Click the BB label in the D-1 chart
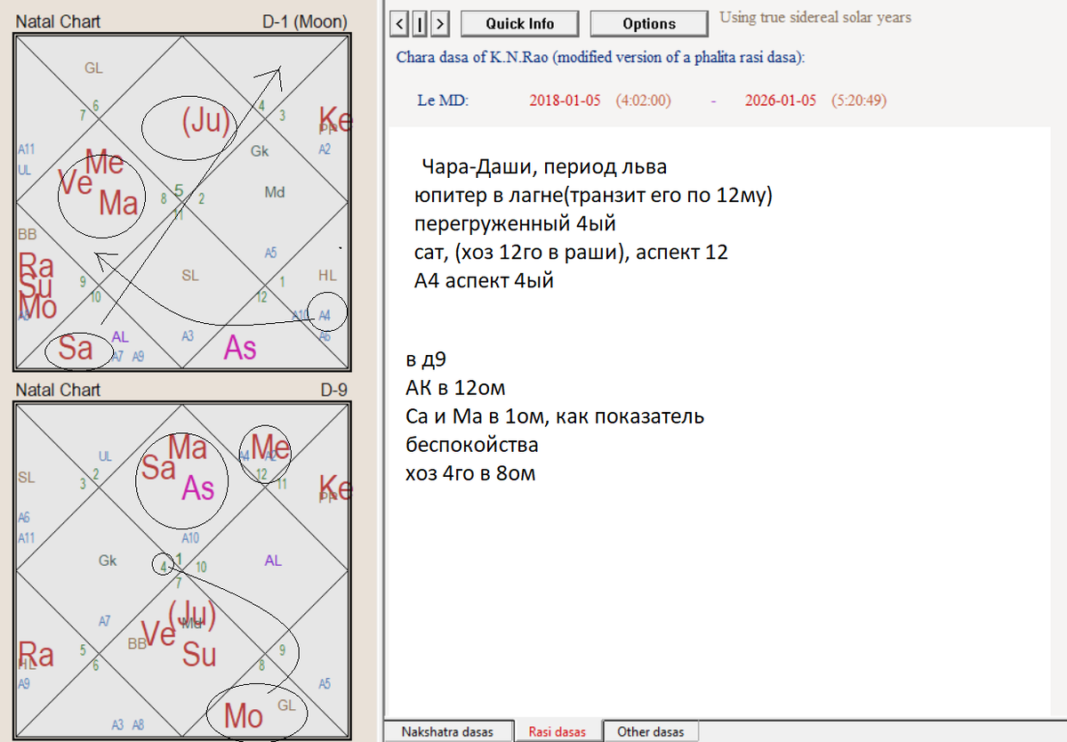The image size is (1067, 742). pyautogui.click(x=27, y=235)
